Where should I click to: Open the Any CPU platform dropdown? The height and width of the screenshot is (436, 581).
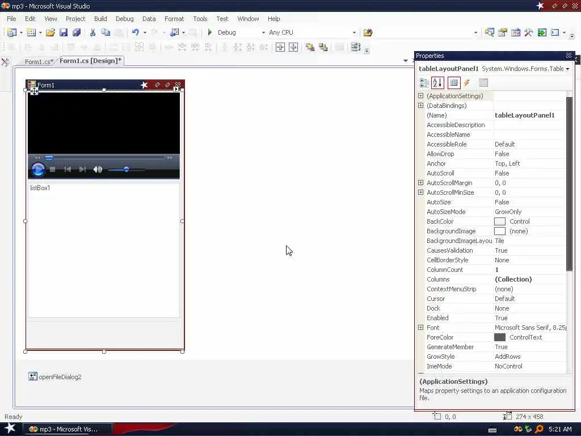[354, 32]
